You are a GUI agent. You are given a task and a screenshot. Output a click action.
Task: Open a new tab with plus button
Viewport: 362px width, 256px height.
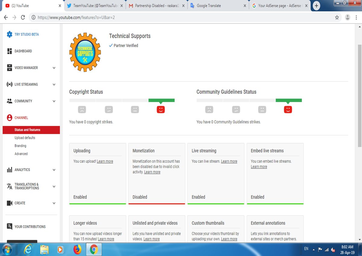[x=316, y=6]
